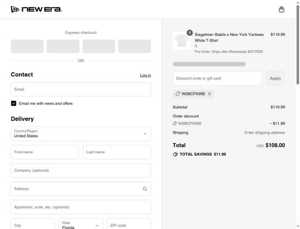Open the shopping bag cart icon
Image resolution: width=300 pixels, height=229 pixels.
(x=281, y=9)
